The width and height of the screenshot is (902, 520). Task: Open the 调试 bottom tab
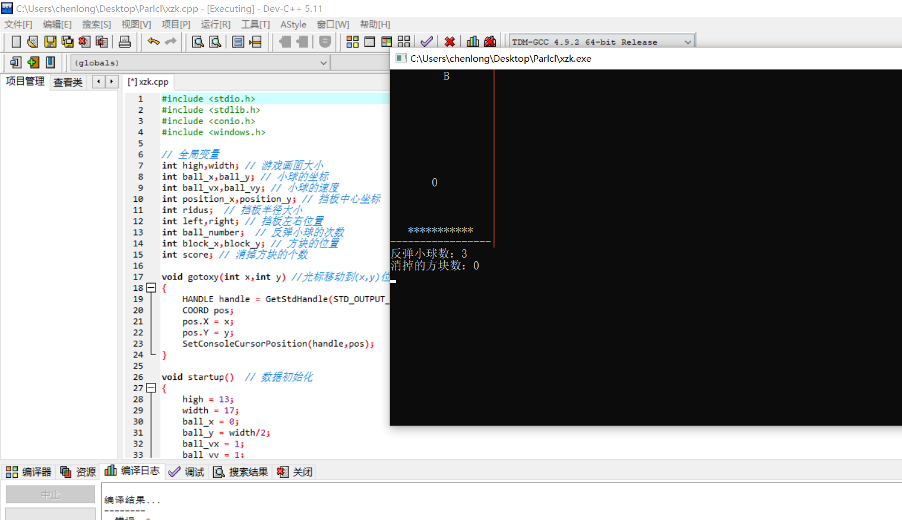tap(186, 472)
